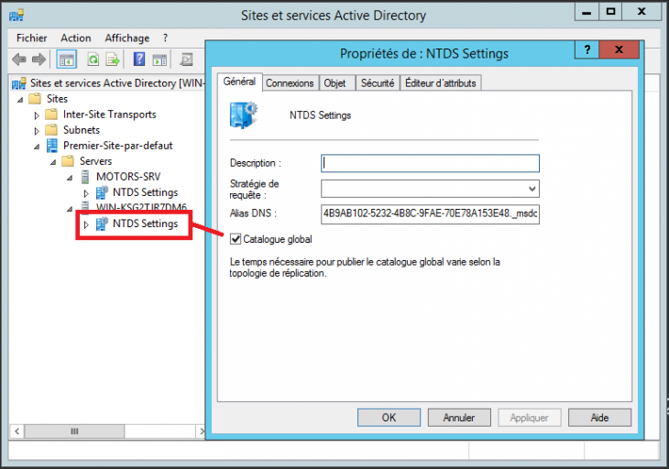The height and width of the screenshot is (469, 669).
Task: Click the root Sites et services icon
Action: [x=18, y=83]
